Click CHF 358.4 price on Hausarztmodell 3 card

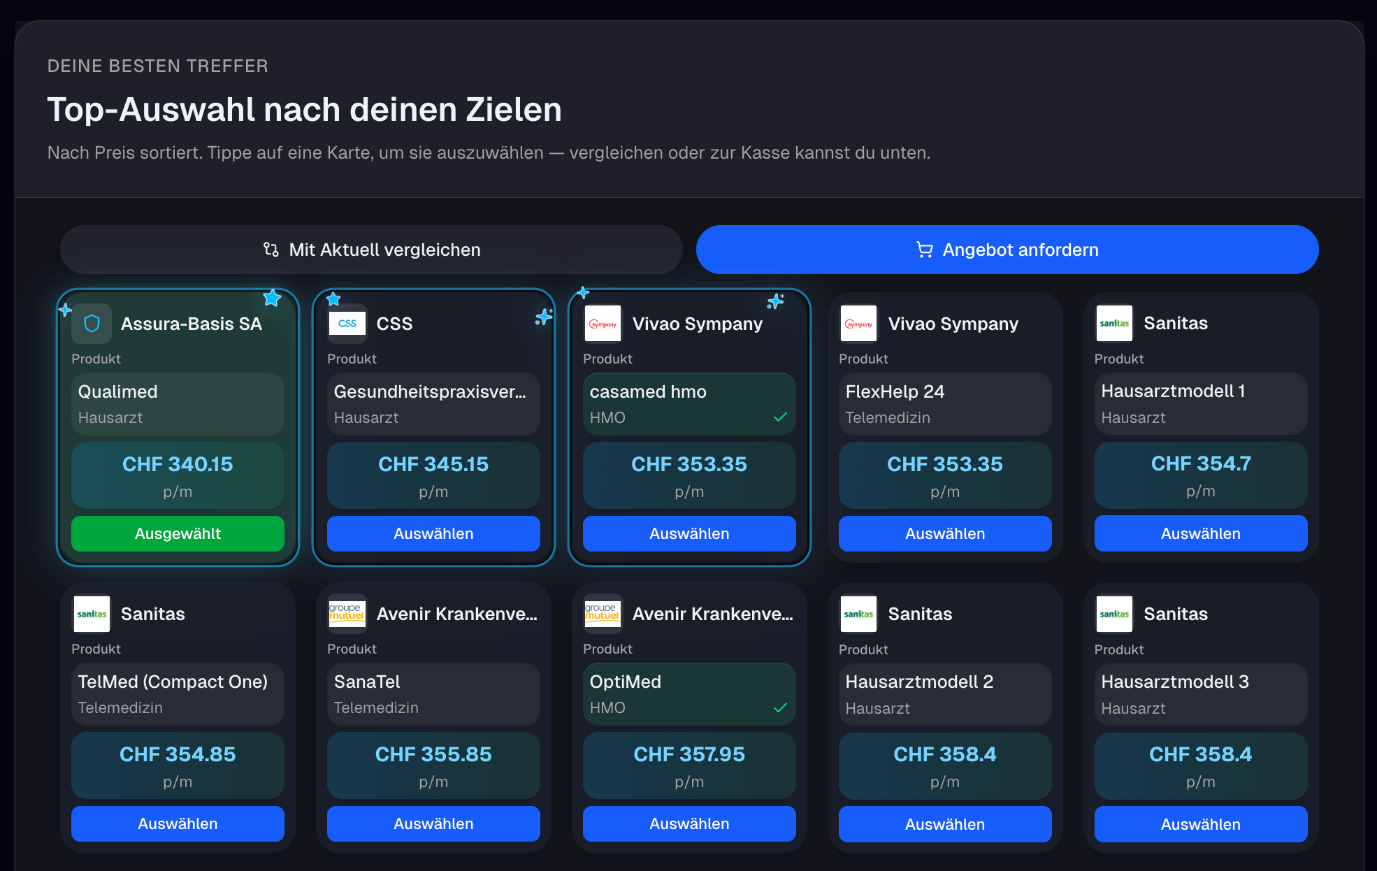click(1201, 754)
